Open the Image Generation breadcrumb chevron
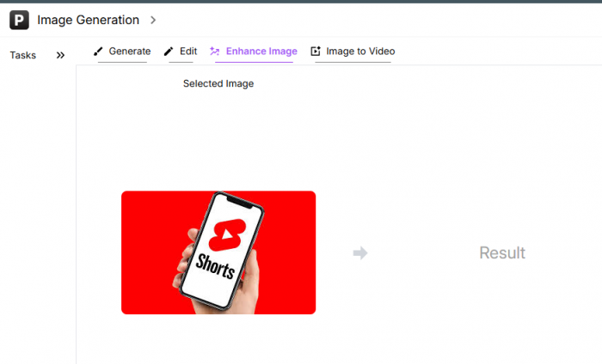602x364 pixels. click(153, 20)
